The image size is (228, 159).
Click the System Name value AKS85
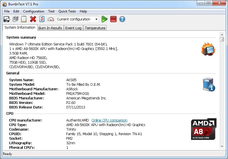point(71,80)
